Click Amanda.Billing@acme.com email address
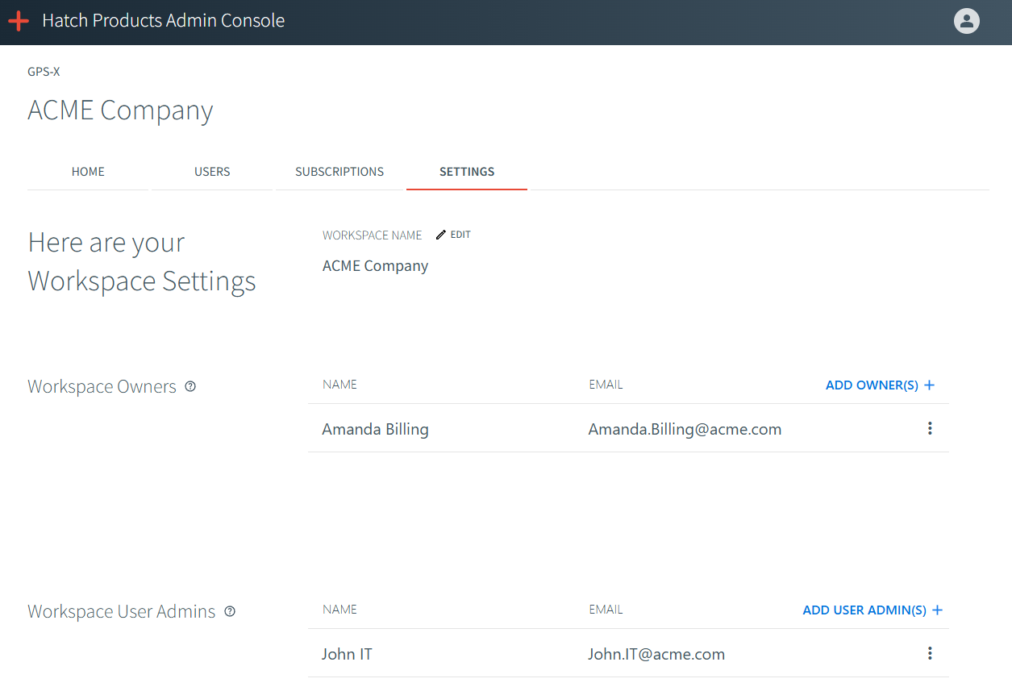The height and width of the screenshot is (687, 1012). (685, 428)
